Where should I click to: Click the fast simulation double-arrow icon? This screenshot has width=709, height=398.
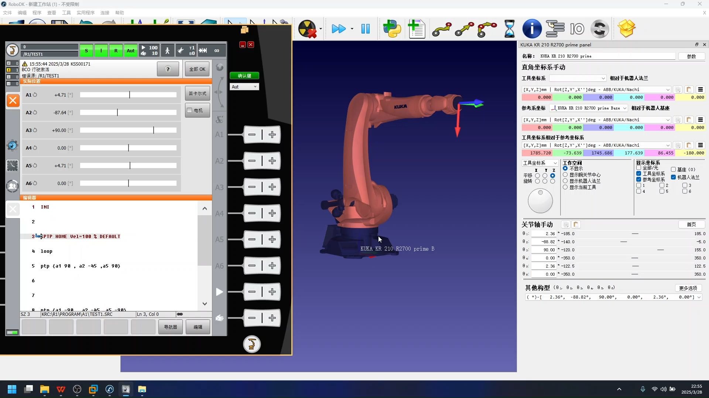click(x=339, y=29)
